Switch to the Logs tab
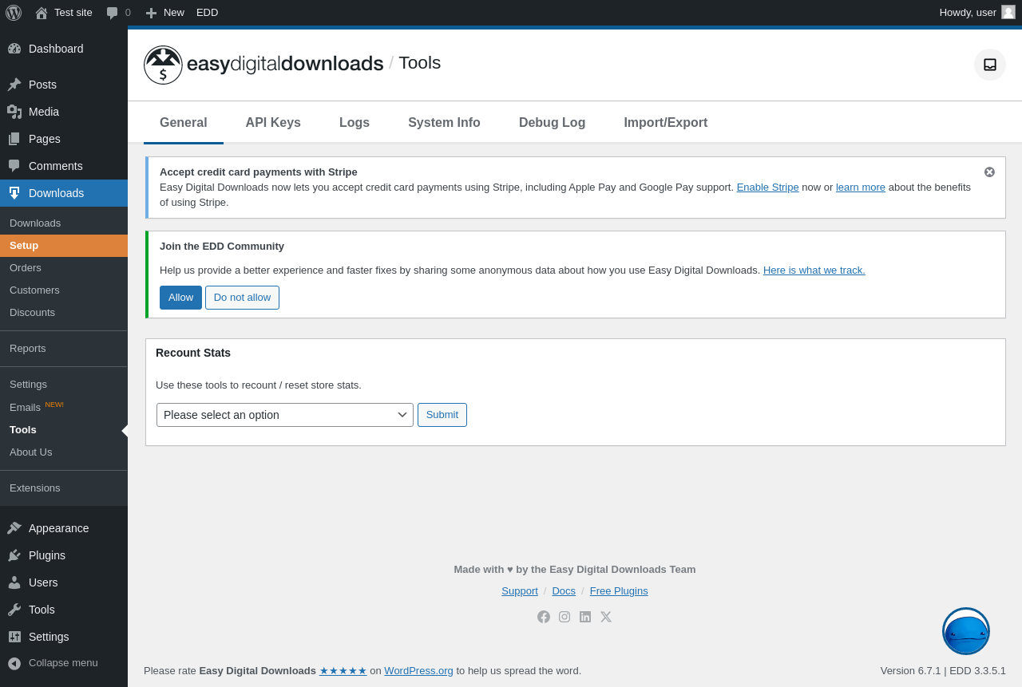1022x687 pixels. pyautogui.click(x=355, y=123)
